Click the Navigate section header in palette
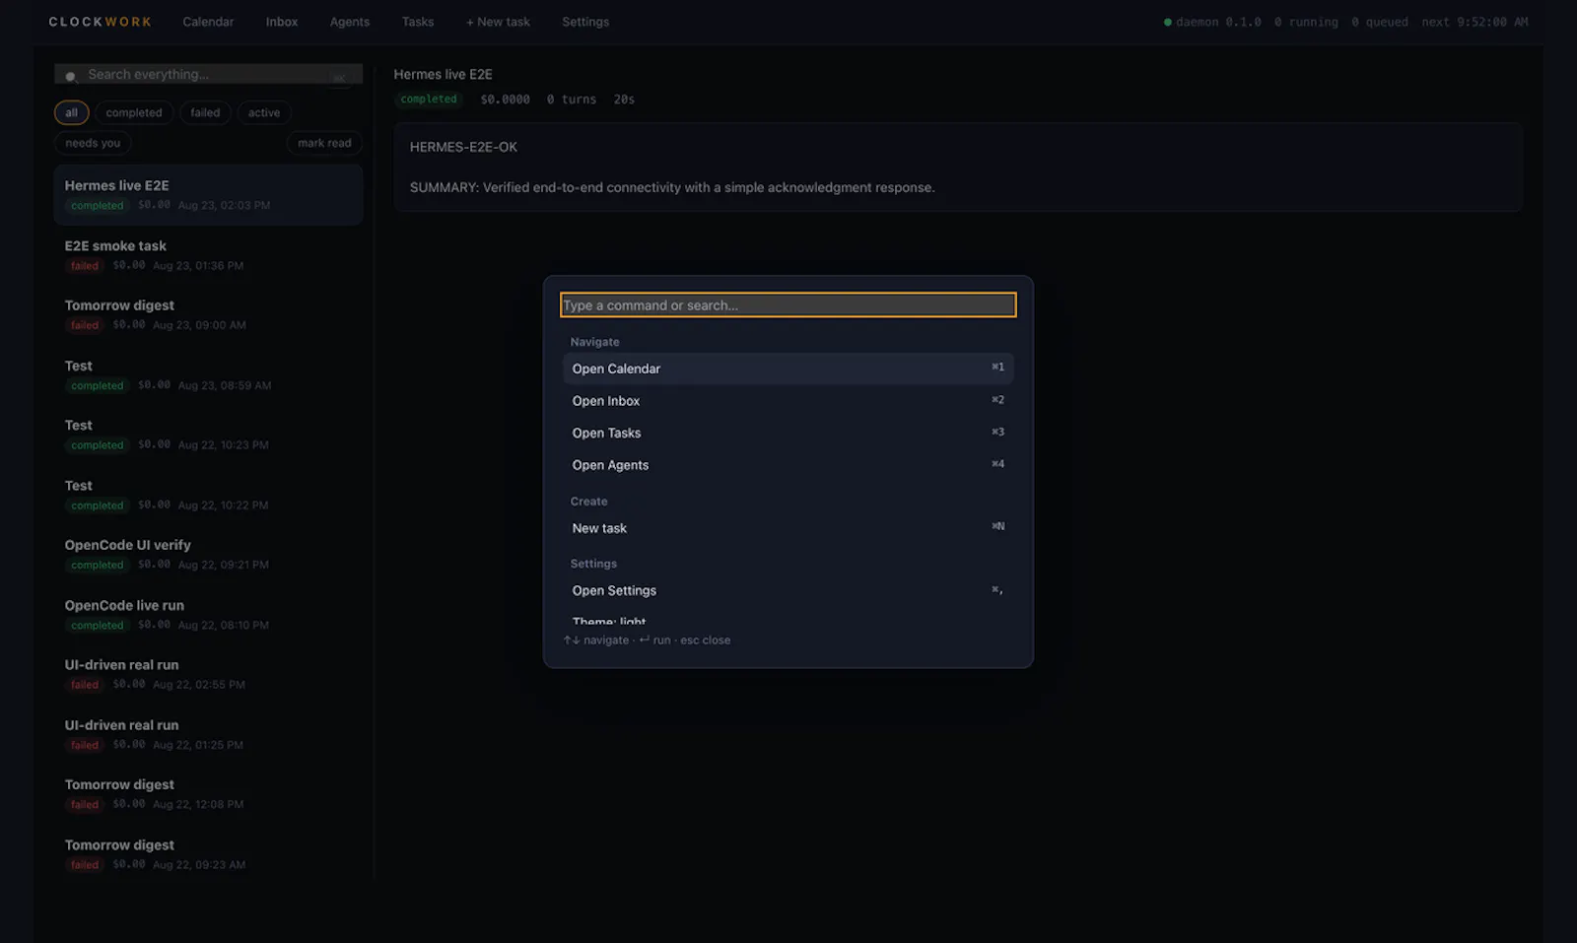The image size is (1577, 943). pyautogui.click(x=595, y=342)
